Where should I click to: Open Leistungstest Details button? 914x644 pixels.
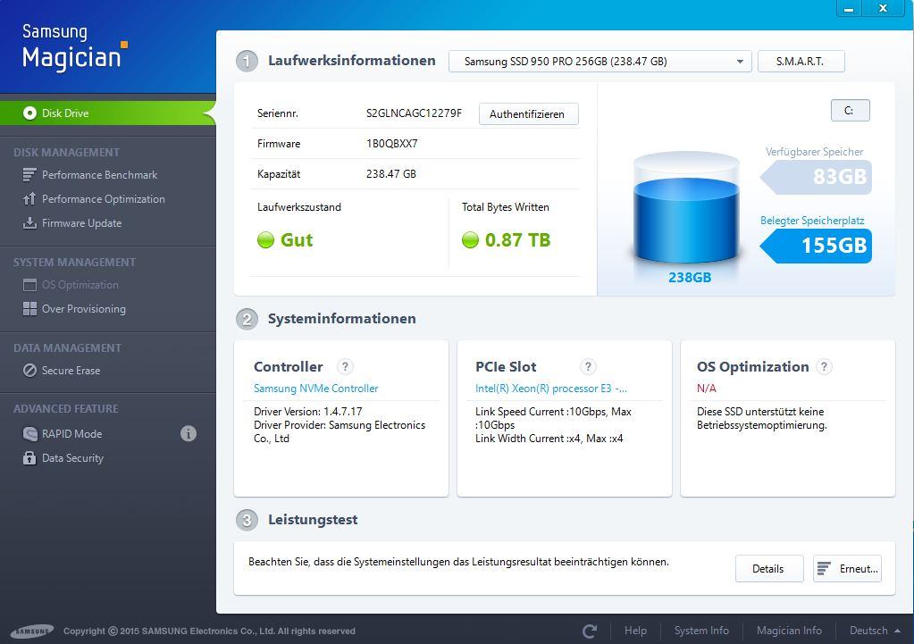click(769, 568)
